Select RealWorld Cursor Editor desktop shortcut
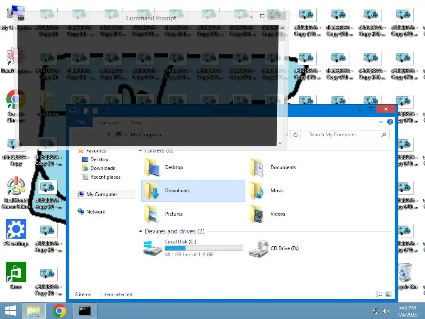Viewport: 425px width, 319px height. pyautogui.click(x=16, y=193)
